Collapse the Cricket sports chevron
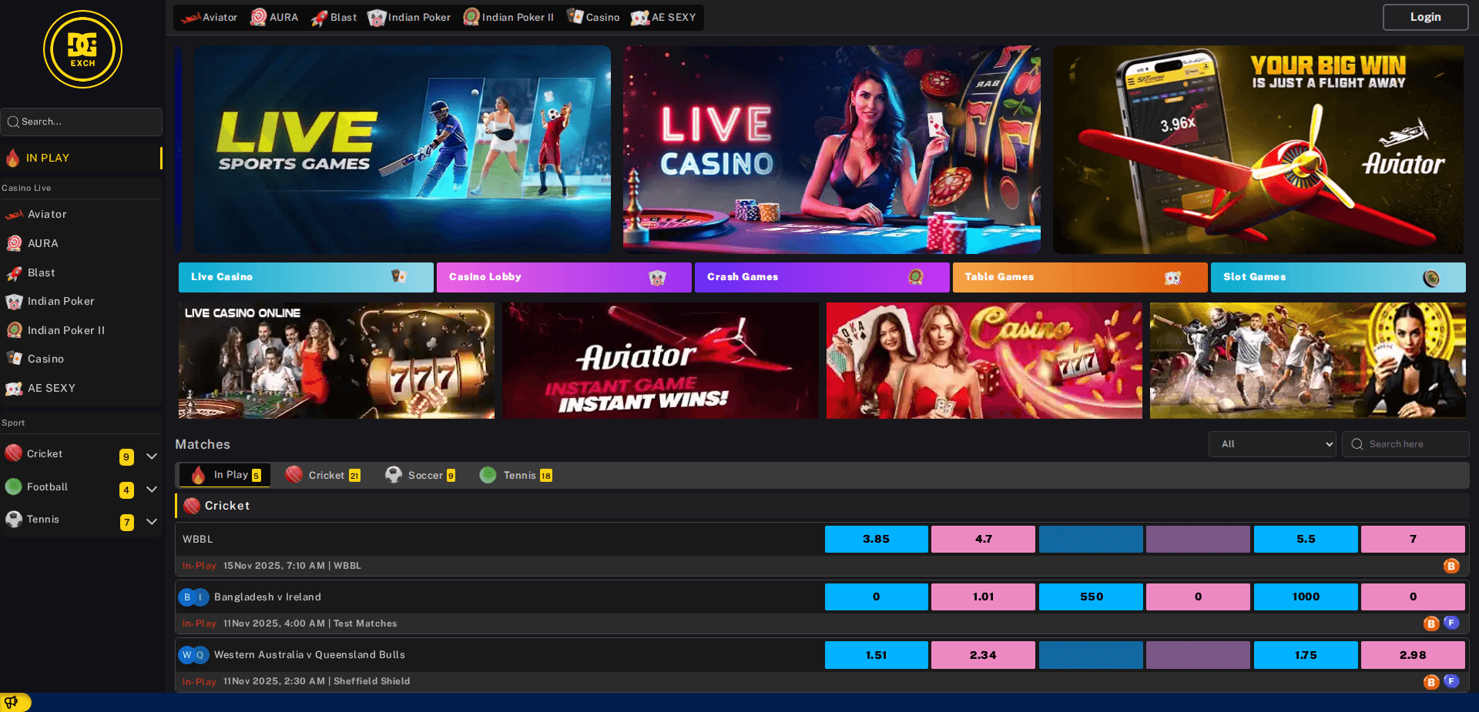Screen dimensions: 1479x712 pyautogui.click(x=152, y=456)
